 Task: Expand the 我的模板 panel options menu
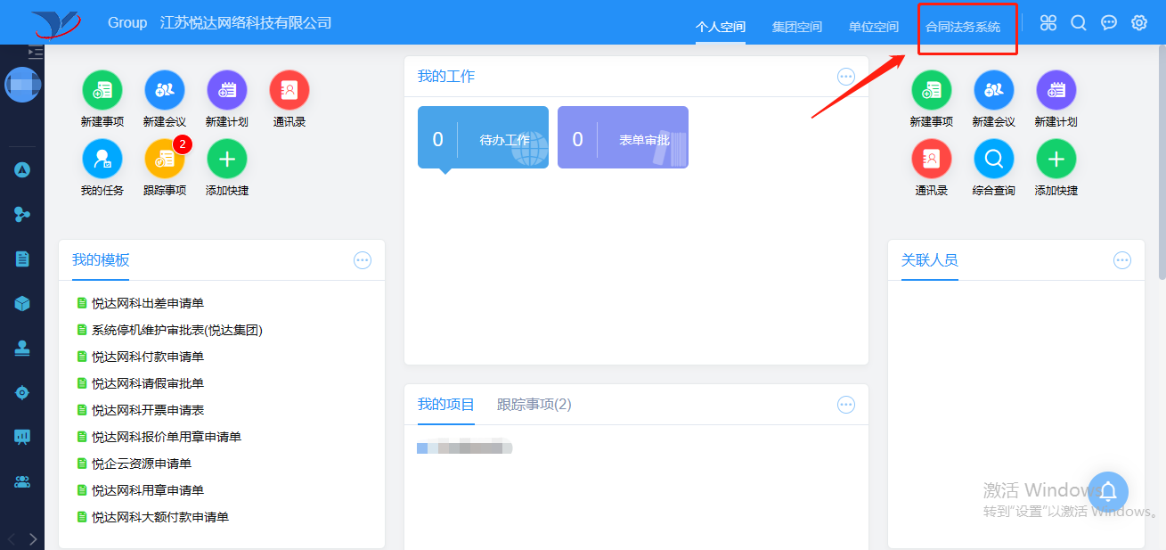coord(363,260)
